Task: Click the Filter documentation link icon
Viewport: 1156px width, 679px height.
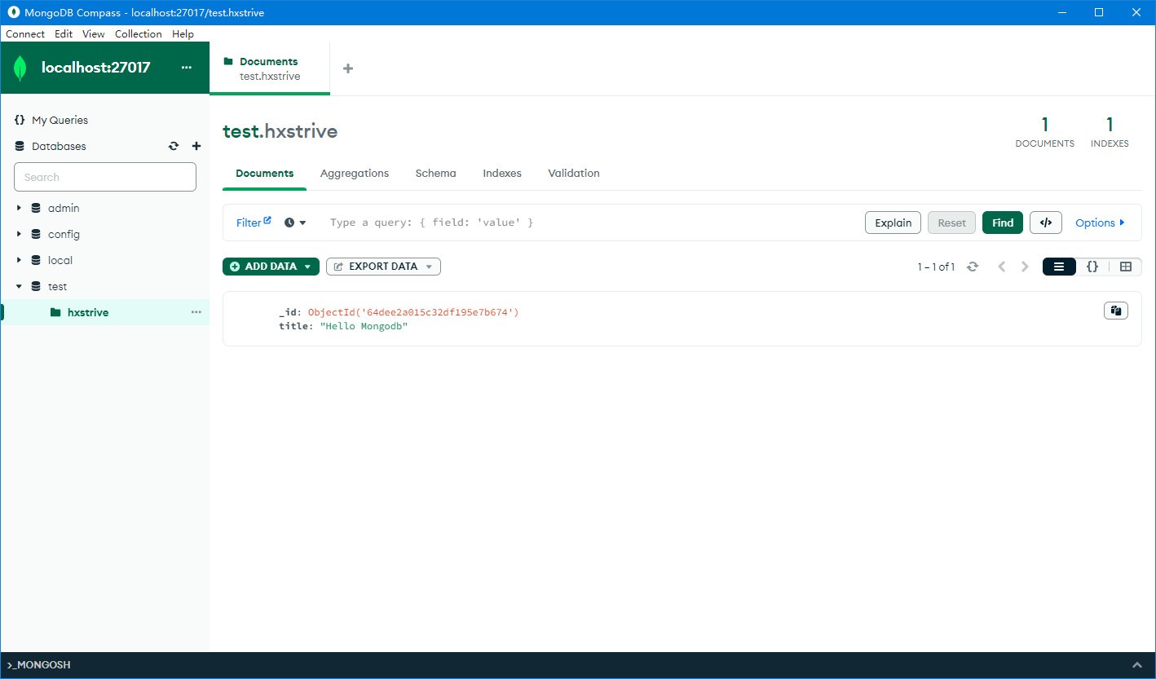Action: (x=267, y=220)
